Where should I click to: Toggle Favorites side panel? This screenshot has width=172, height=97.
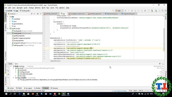tap(5, 81)
